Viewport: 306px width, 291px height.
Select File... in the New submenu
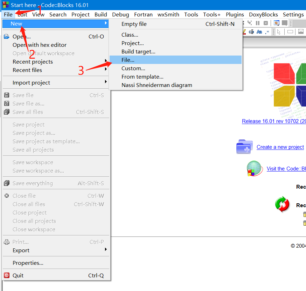pos(176,60)
